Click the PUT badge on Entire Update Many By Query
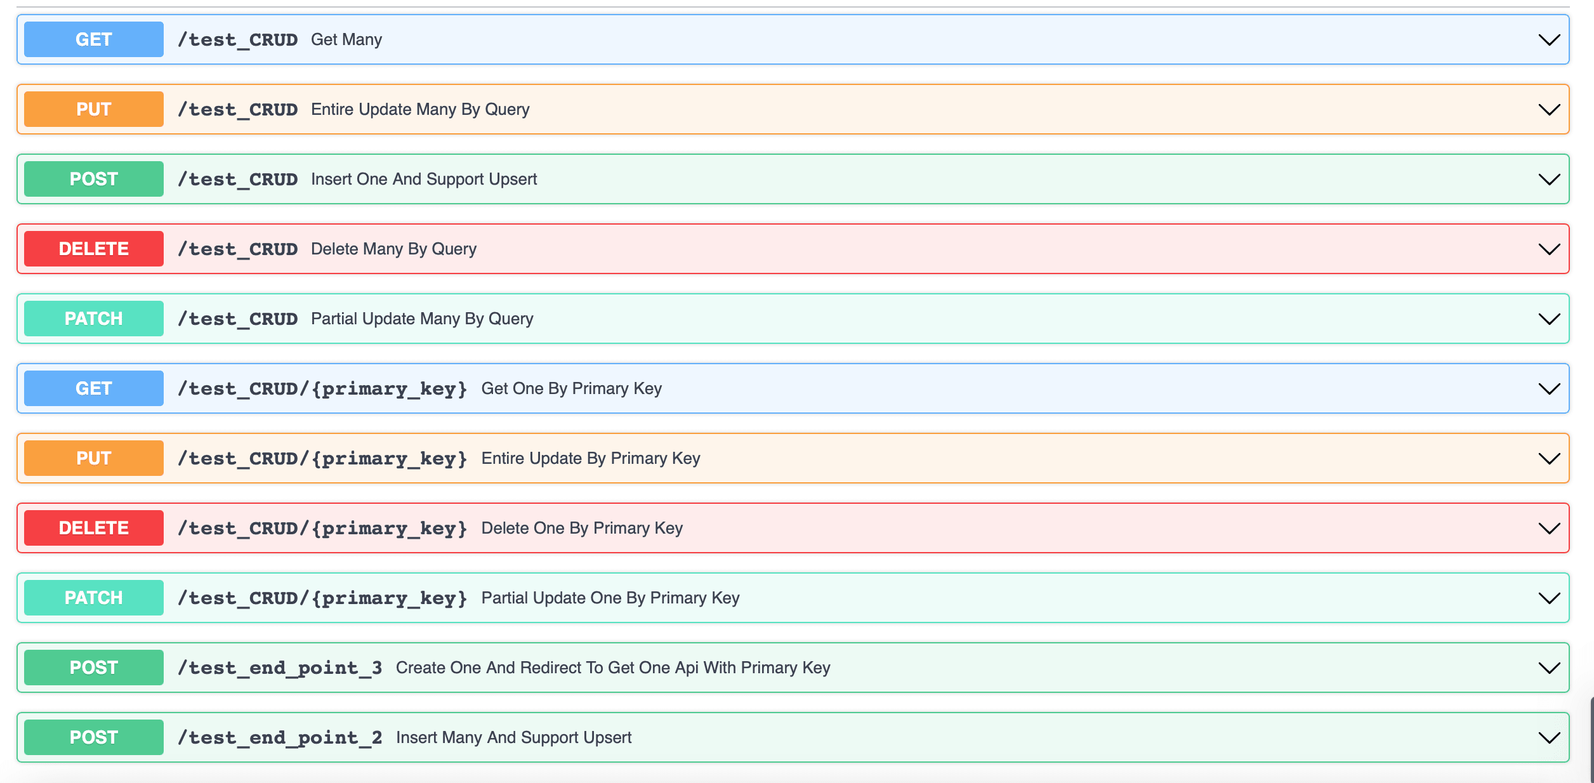The width and height of the screenshot is (1594, 783). pyautogui.click(x=93, y=109)
